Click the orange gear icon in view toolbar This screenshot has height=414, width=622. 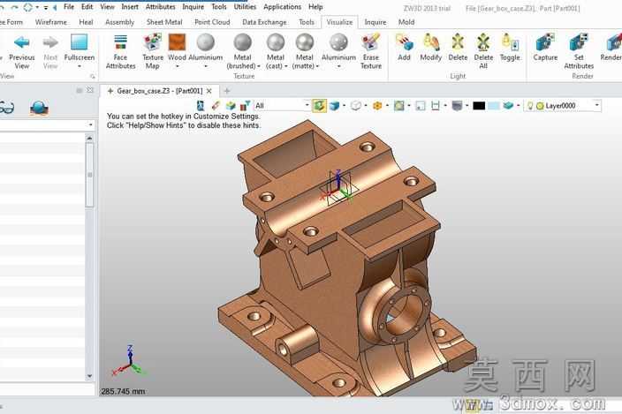click(x=377, y=105)
